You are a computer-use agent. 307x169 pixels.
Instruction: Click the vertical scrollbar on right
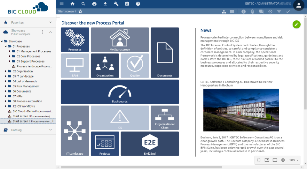305,63
